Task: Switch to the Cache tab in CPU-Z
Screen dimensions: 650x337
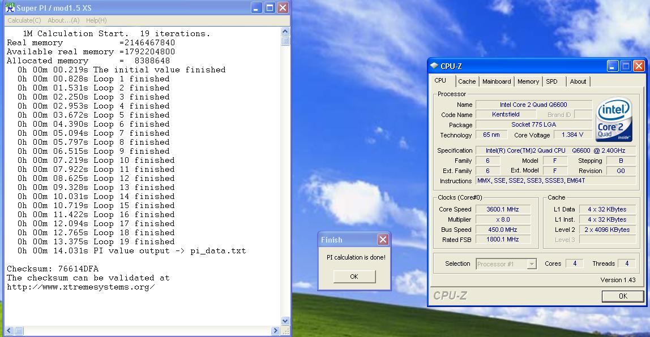Action: click(x=467, y=81)
